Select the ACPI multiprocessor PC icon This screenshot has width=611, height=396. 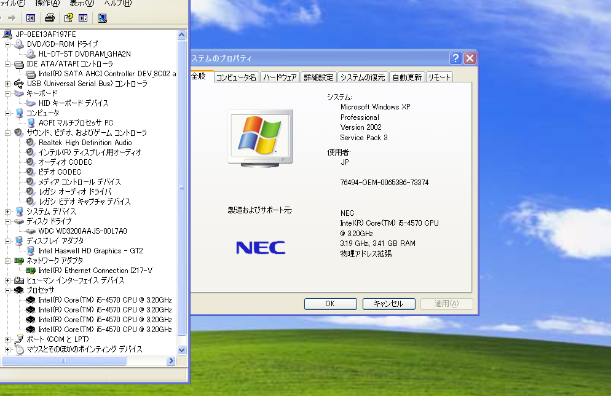point(31,123)
